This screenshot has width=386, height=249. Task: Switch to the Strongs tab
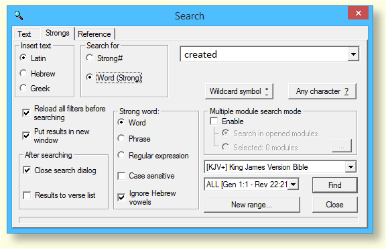tap(58, 33)
